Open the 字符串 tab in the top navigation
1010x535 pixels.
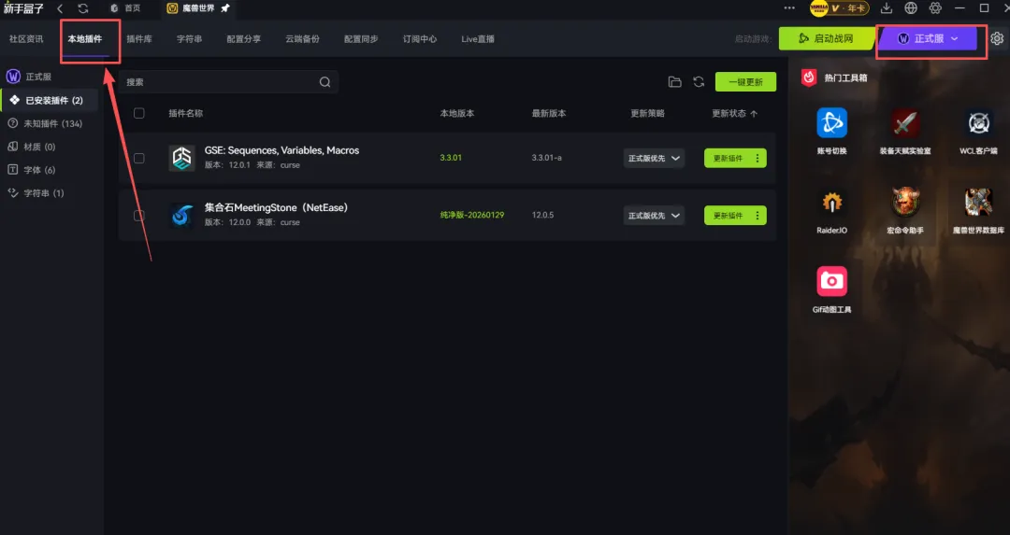[189, 38]
